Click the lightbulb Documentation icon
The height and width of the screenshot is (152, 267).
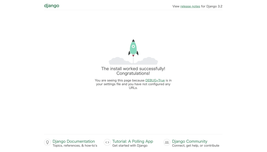click(47, 142)
